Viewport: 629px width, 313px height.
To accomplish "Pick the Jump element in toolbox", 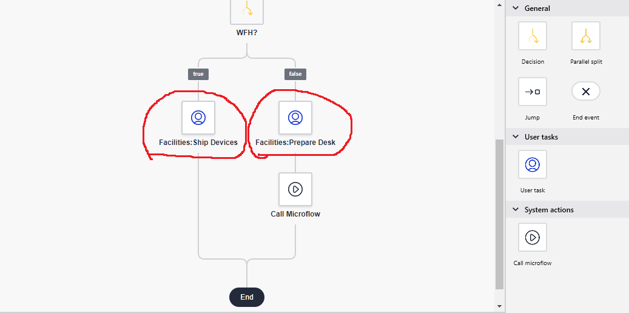I will coord(533,92).
